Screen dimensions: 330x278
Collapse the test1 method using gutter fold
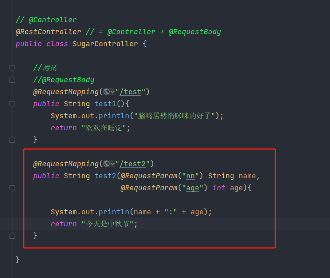click(x=12, y=104)
